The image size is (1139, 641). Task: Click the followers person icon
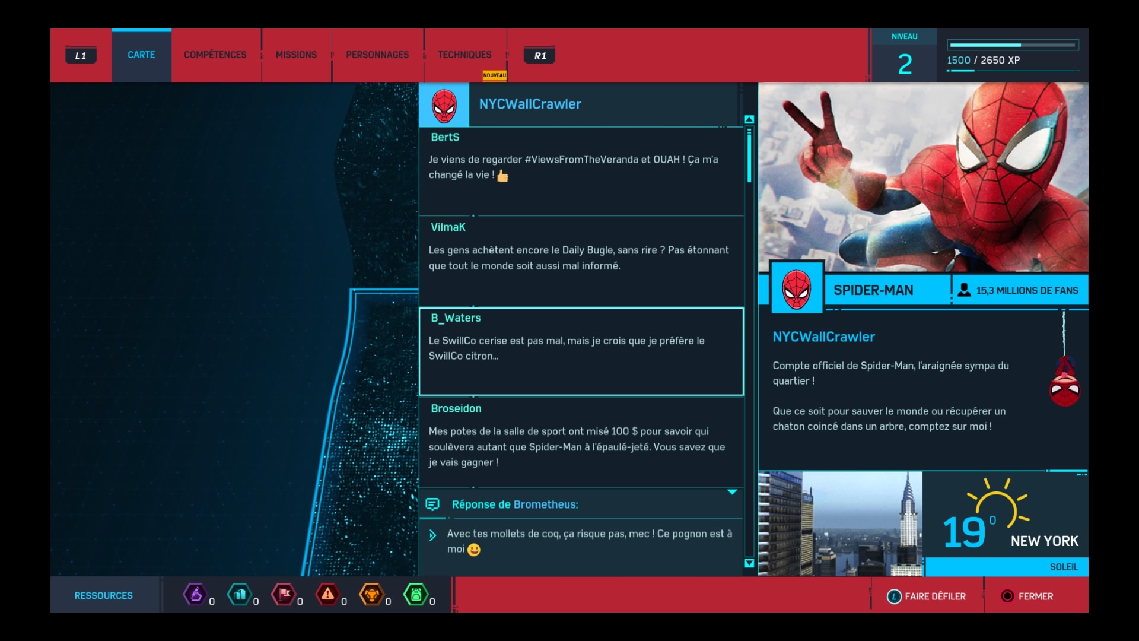tap(965, 290)
